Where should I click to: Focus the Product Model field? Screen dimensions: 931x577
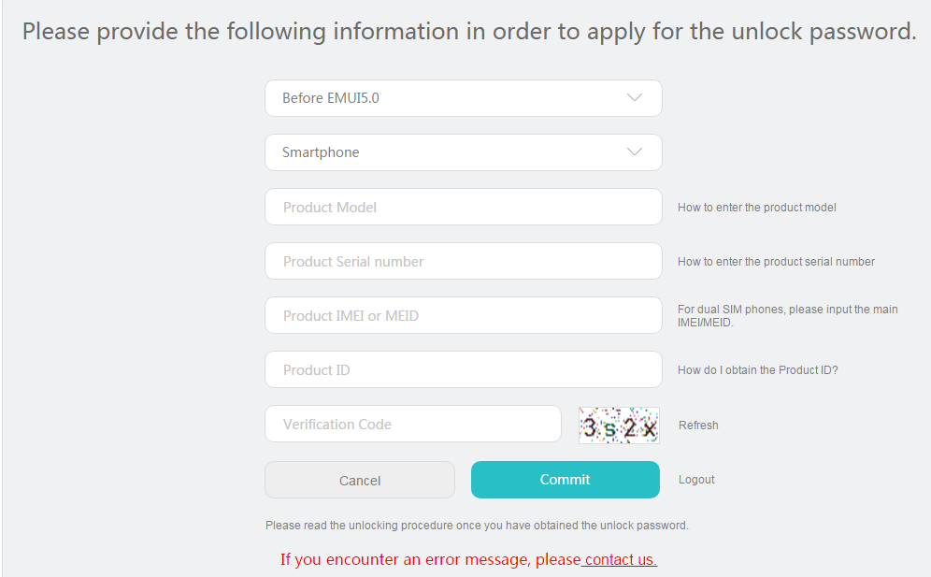(x=463, y=207)
